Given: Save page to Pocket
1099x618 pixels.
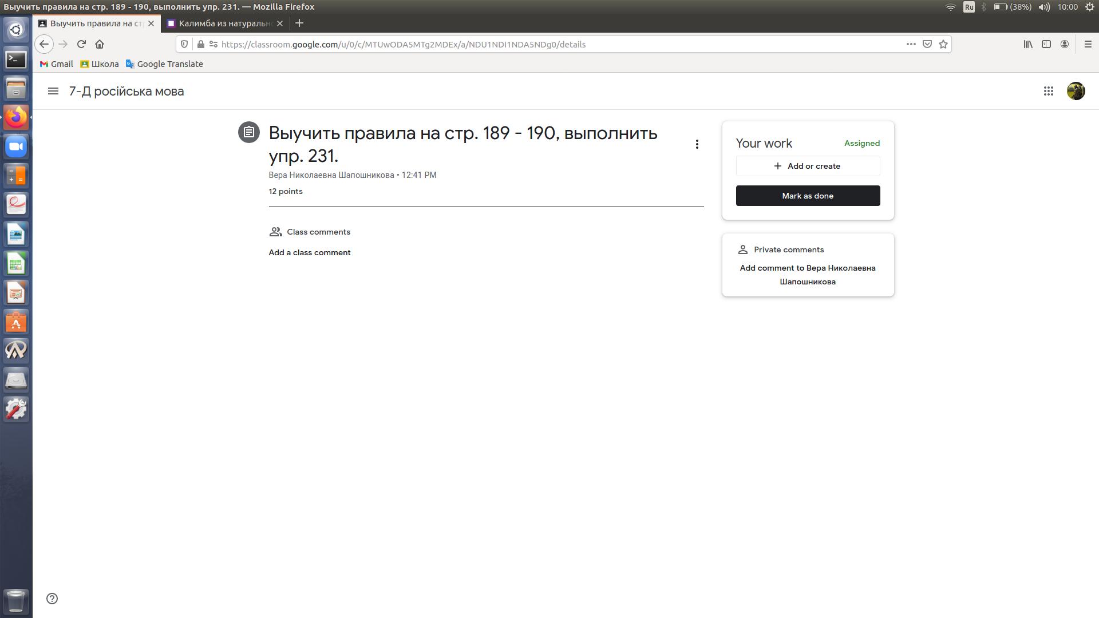Looking at the screenshot, I should click(x=927, y=44).
